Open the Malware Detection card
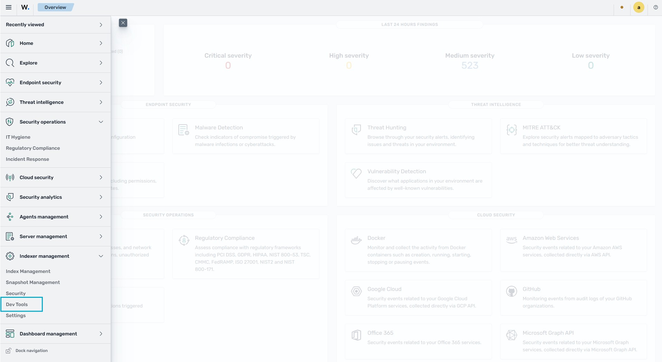Screen dimensions: 662x362 246,136
